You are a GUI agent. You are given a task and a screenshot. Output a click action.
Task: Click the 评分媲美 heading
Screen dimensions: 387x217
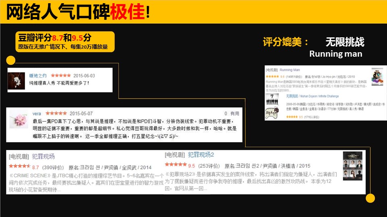(x=285, y=41)
